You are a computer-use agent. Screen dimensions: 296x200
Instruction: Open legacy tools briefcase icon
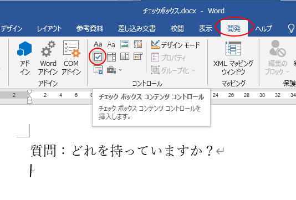coord(111,70)
